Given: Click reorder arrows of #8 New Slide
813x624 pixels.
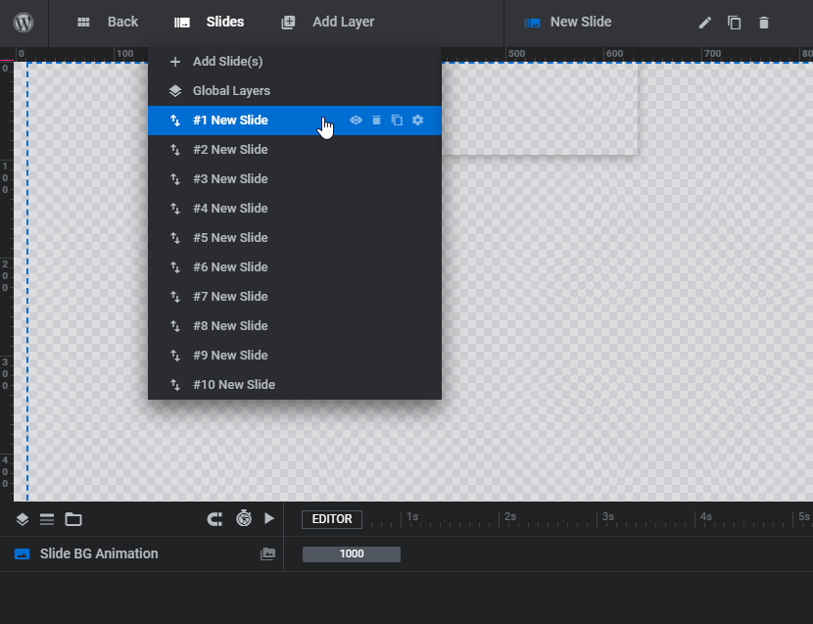Looking at the screenshot, I should [175, 326].
